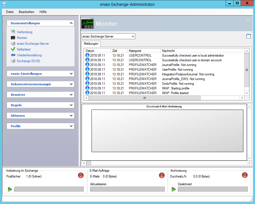Click the Durchsatz E-Mail-Archivierung chart area
The height and width of the screenshot is (204, 255).
coord(167,131)
